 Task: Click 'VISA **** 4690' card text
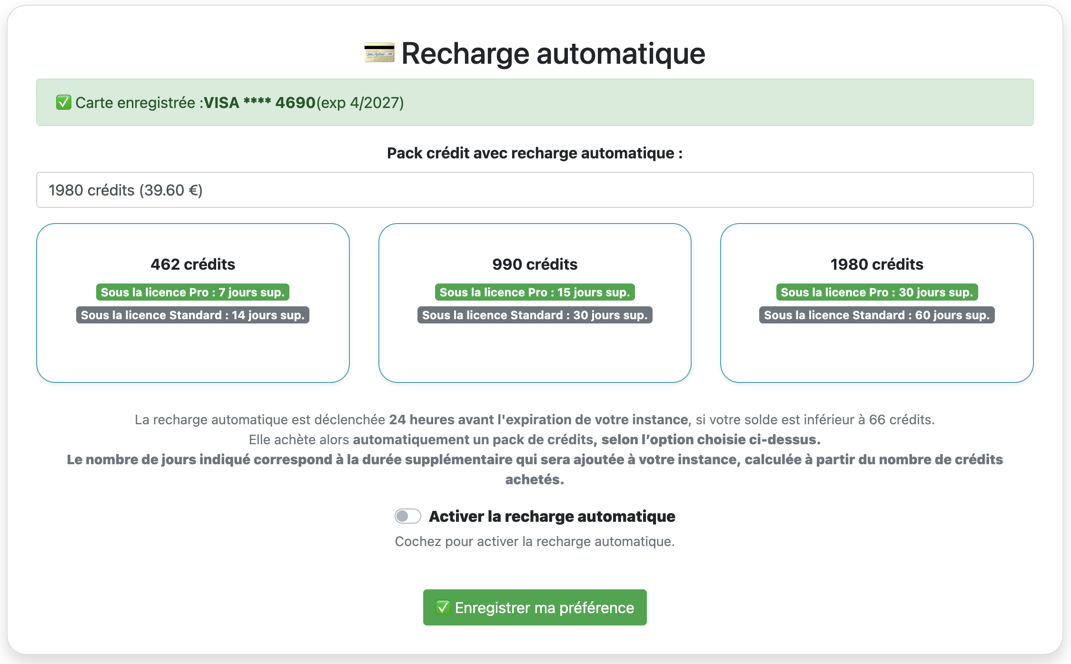(x=260, y=102)
